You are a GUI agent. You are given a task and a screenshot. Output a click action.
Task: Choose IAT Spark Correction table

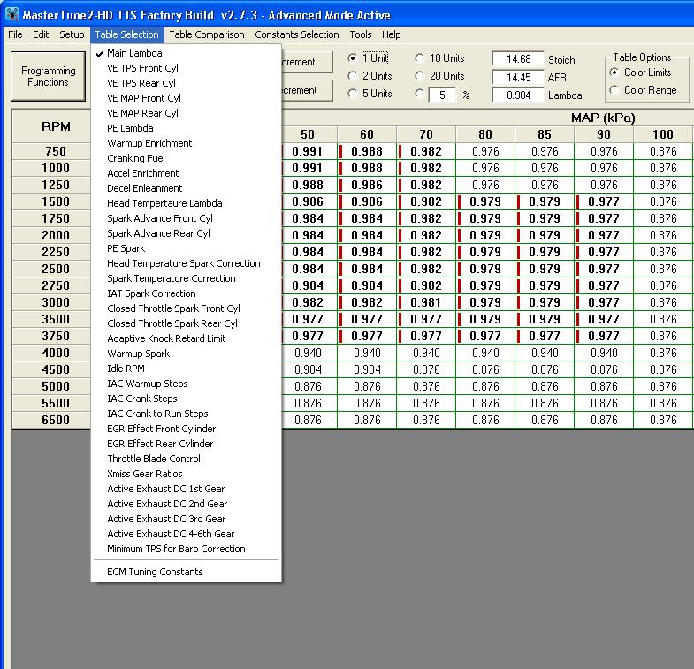pyautogui.click(x=186, y=293)
